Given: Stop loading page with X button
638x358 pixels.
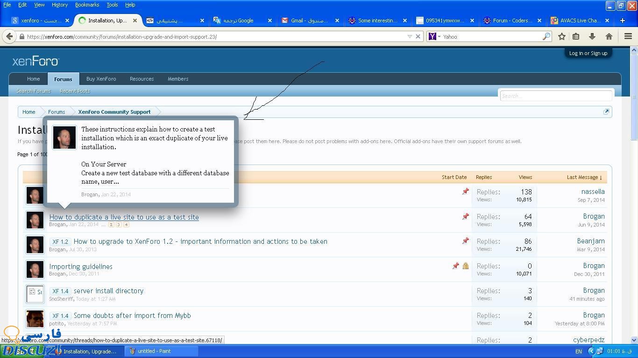Looking at the screenshot, I should pyautogui.click(x=418, y=36).
